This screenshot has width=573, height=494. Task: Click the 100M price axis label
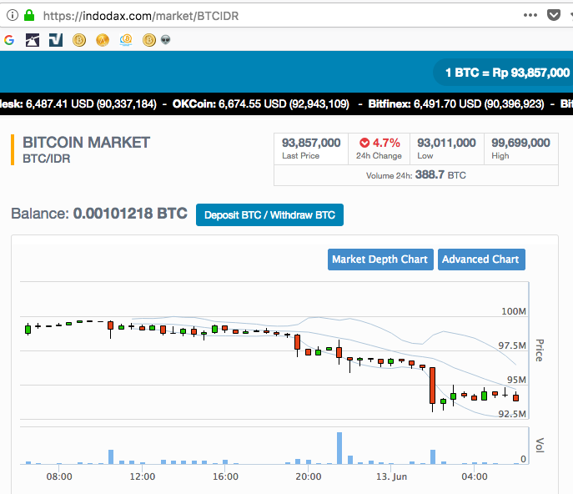click(514, 311)
